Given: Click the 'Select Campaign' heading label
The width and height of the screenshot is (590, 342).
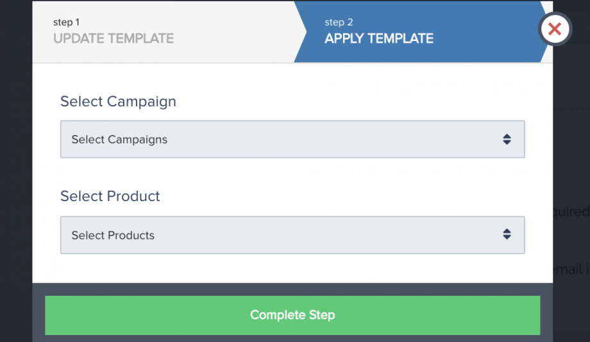Looking at the screenshot, I should [118, 101].
